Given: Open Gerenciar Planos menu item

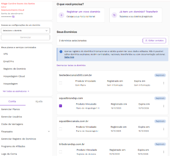Looking at the screenshot, I should click(x=10, y=109).
